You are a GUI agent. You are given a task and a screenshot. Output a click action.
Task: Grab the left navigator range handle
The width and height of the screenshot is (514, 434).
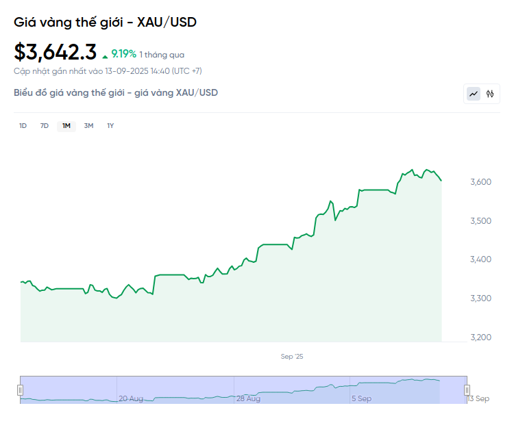20,390
